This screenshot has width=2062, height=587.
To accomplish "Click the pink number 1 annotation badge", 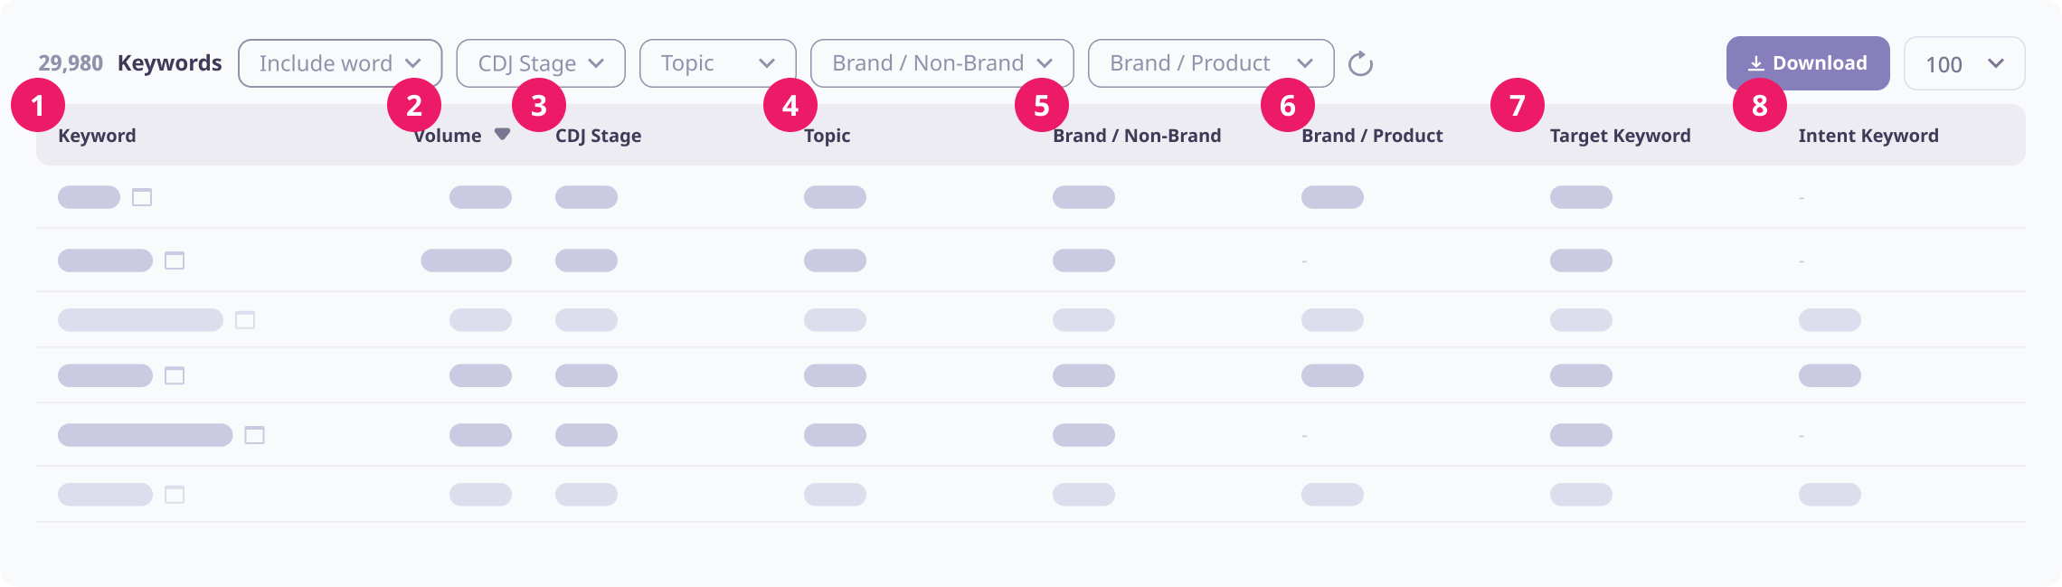I will [x=38, y=105].
